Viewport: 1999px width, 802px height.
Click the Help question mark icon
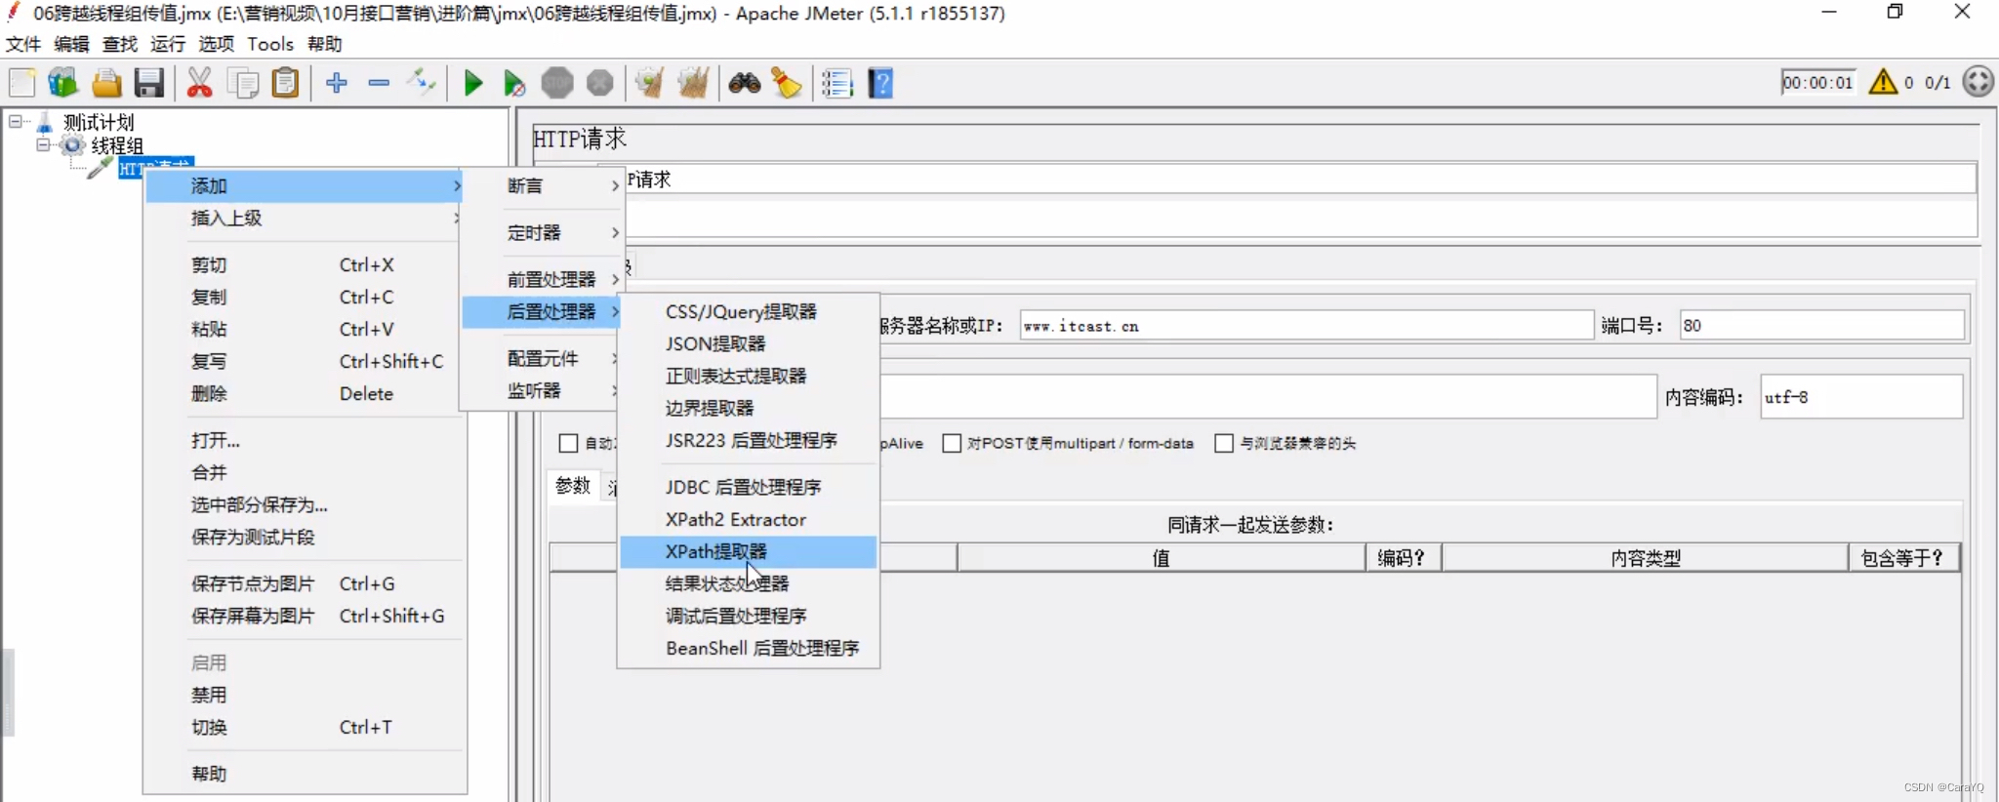click(x=880, y=83)
